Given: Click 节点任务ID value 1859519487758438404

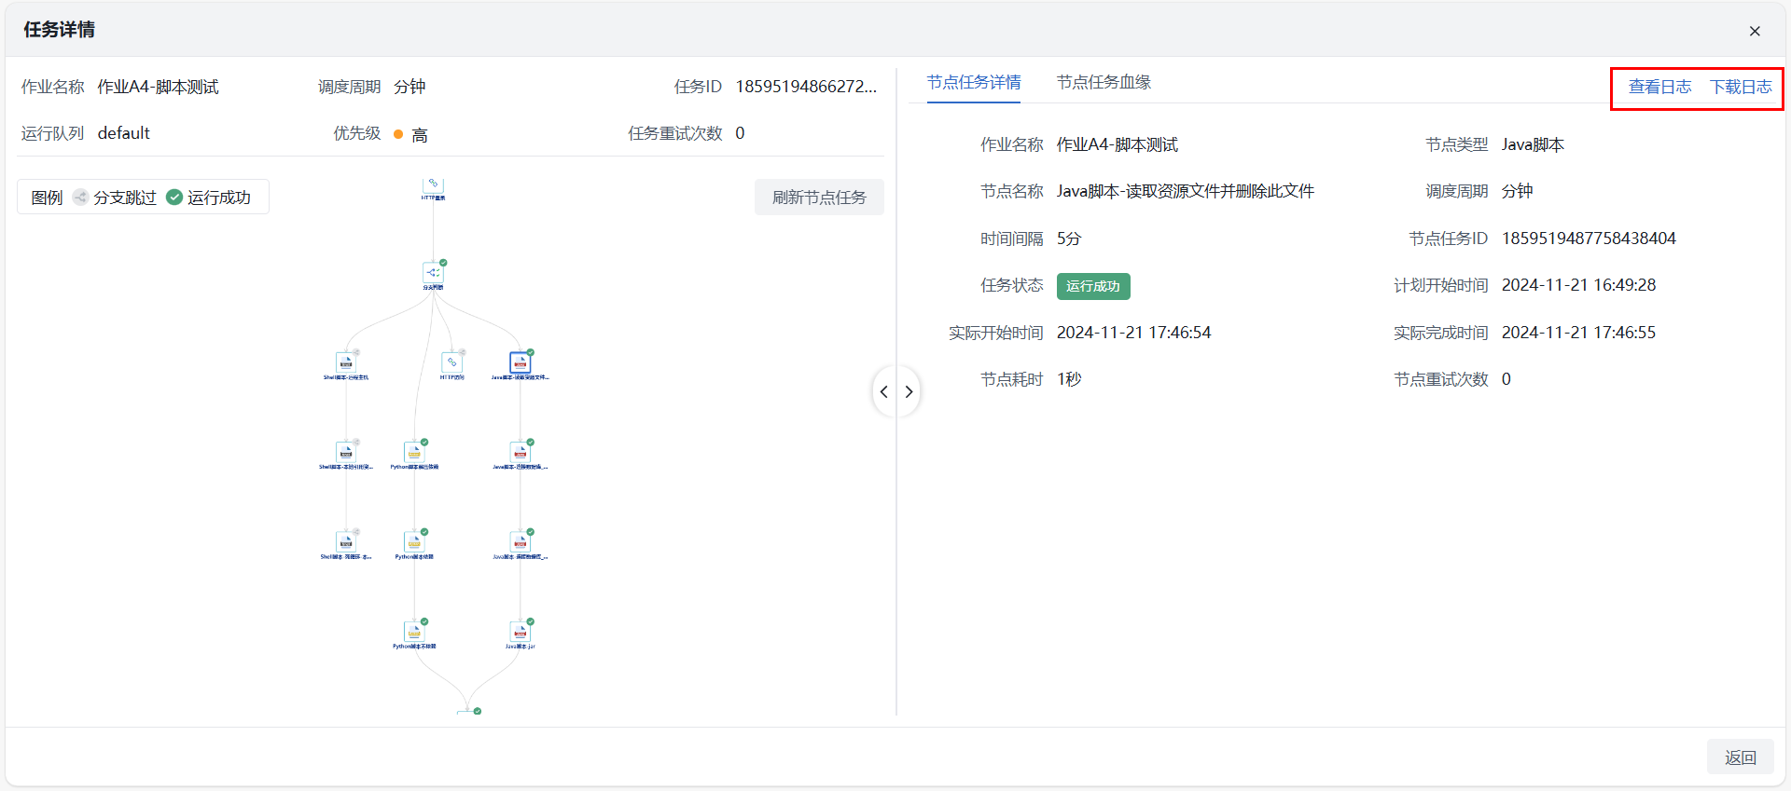Looking at the screenshot, I should click(x=1589, y=239).
